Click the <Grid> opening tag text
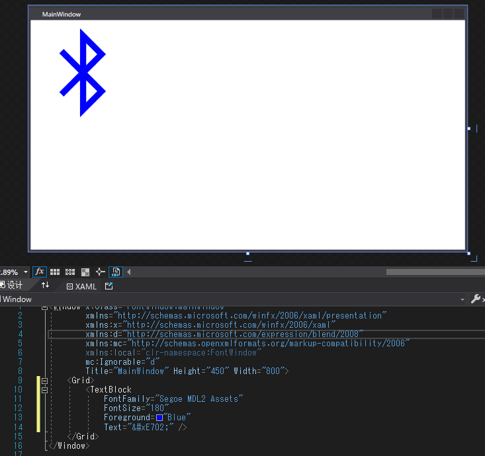This screenshot has width=485, height=456. click(x=81, y=380)
